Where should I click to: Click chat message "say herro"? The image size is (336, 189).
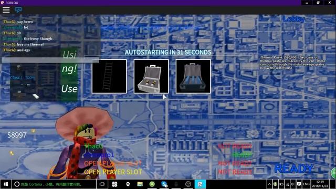tap(25, 22)
